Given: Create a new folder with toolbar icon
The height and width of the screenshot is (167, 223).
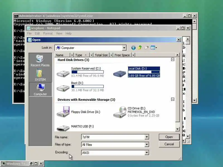Looking at the screenshot, I should pos(147,48).
